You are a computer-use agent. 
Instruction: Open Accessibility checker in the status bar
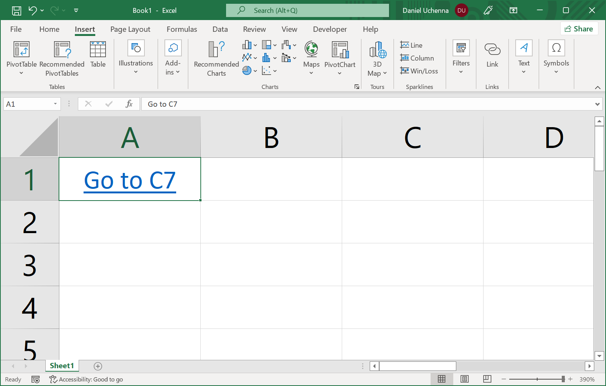click(86, 379)
